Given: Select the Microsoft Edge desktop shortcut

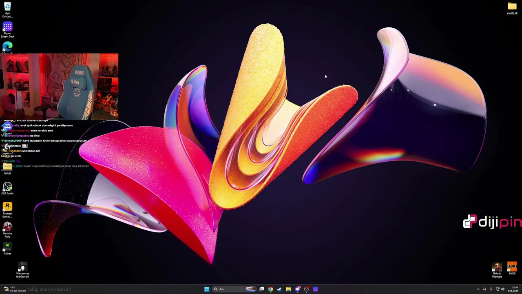Looking at the screenshot, I should (x=7, y=47).
